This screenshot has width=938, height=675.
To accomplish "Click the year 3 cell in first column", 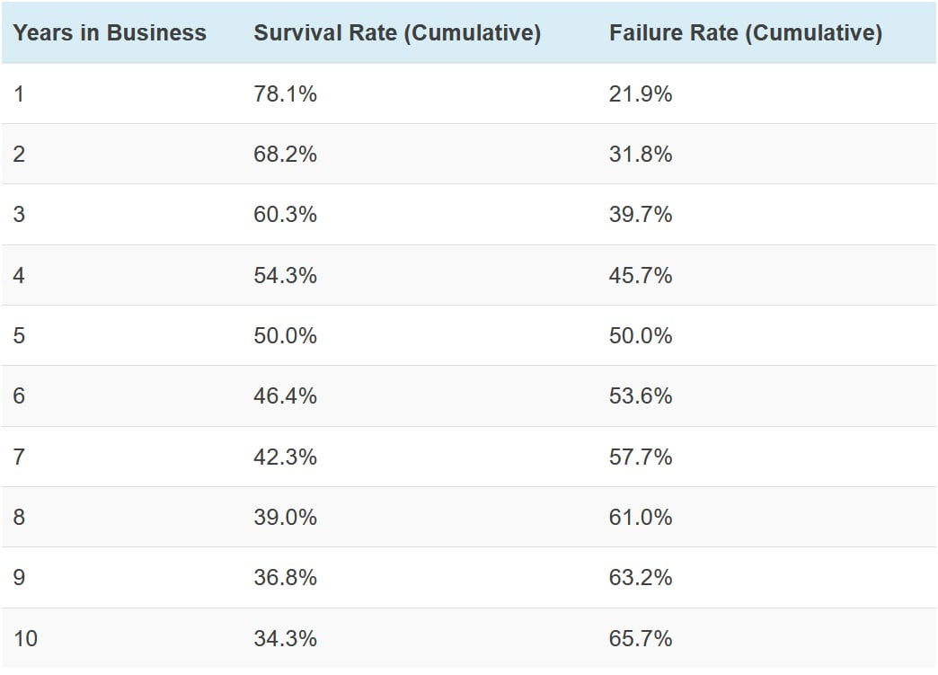I will [x=20, y=215].
